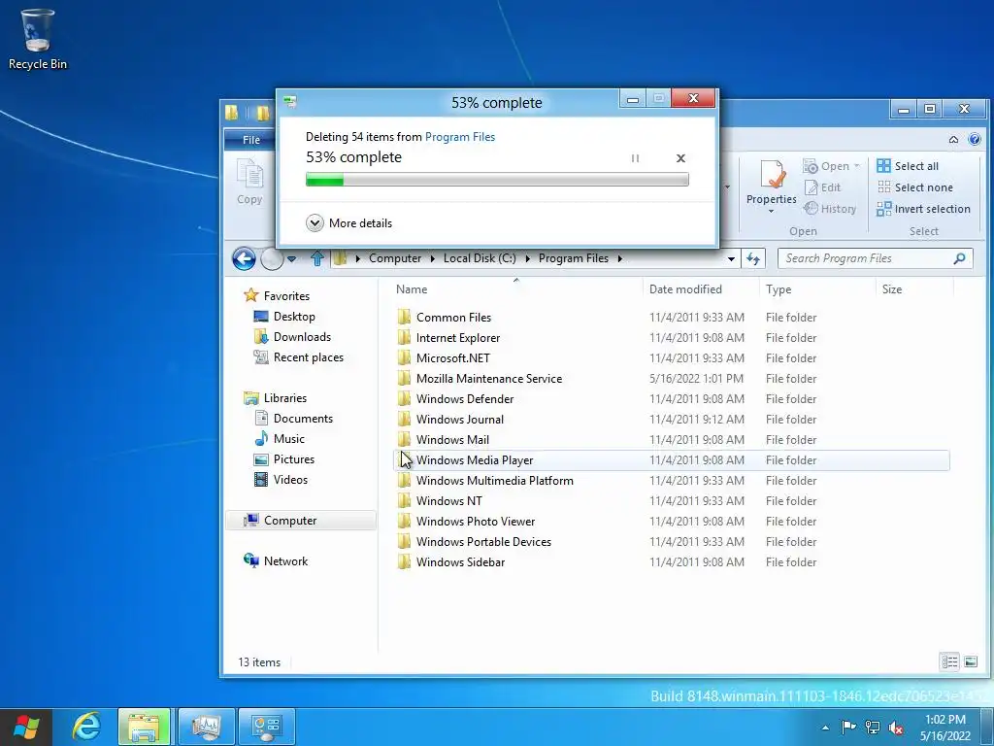Select Local Disk (C:) breadcrumb
The width and height of the screenshot is (994, 746).
(480, 258)
